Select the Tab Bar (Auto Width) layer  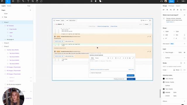coord(13,50)
